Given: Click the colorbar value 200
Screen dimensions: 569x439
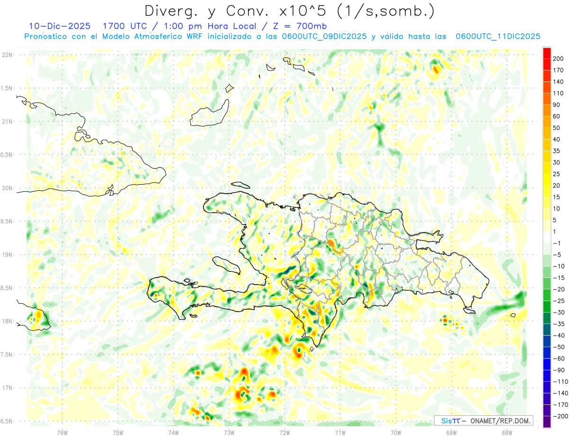Looking at the screenshot, I should tap(559, 59).
